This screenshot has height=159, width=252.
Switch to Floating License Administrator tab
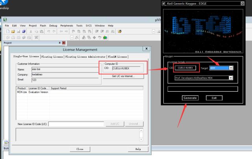pyautogui.click(x=85, y=57)
